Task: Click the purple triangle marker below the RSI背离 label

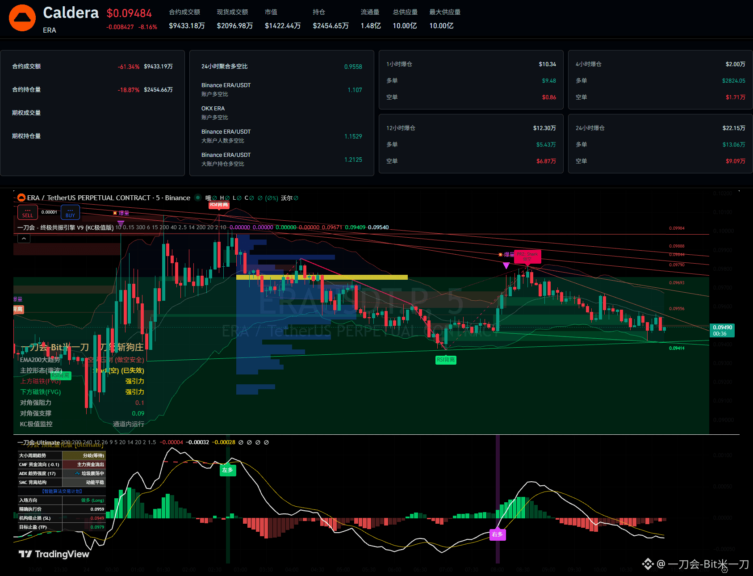Action: [x=121, y=223]
